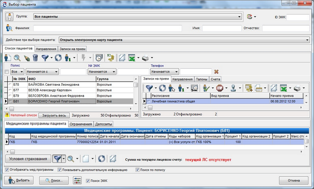The height and width of the screenshot is (189, 314).
Task: Open the № ЭМК Начинается condition dropdown
Action: 102,72
